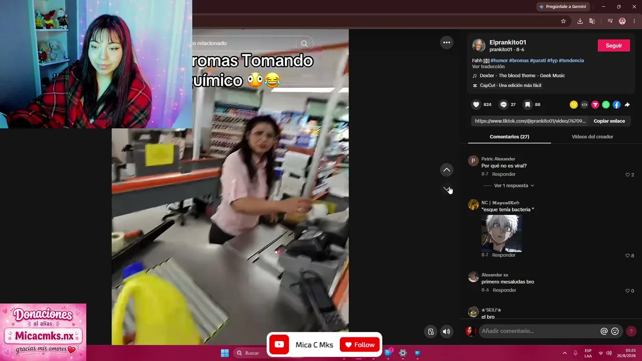Click Pregúntale a Gemini button
642x361 pixels.
(562, 7)
